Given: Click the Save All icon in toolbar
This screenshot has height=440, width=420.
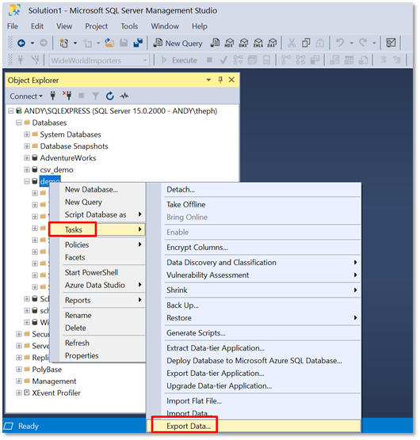Looking at the screenshot, I should click(x=138, y=43).
